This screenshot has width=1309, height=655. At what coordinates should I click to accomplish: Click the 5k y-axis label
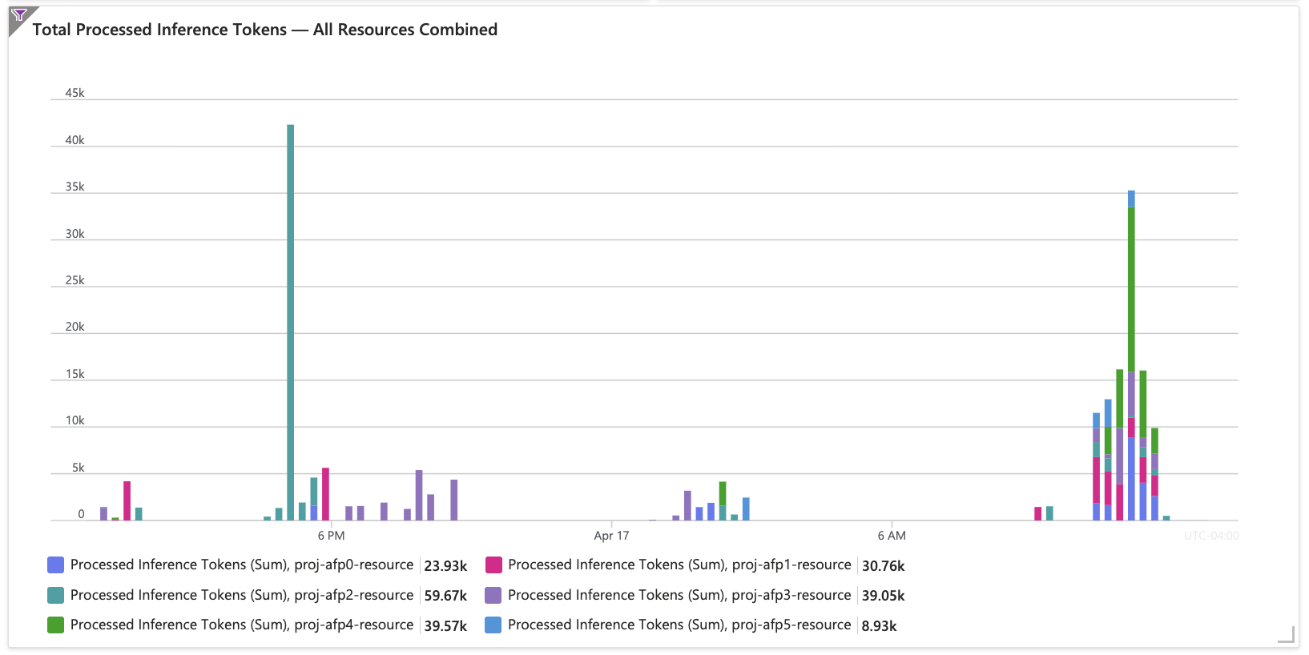[78, 468]
